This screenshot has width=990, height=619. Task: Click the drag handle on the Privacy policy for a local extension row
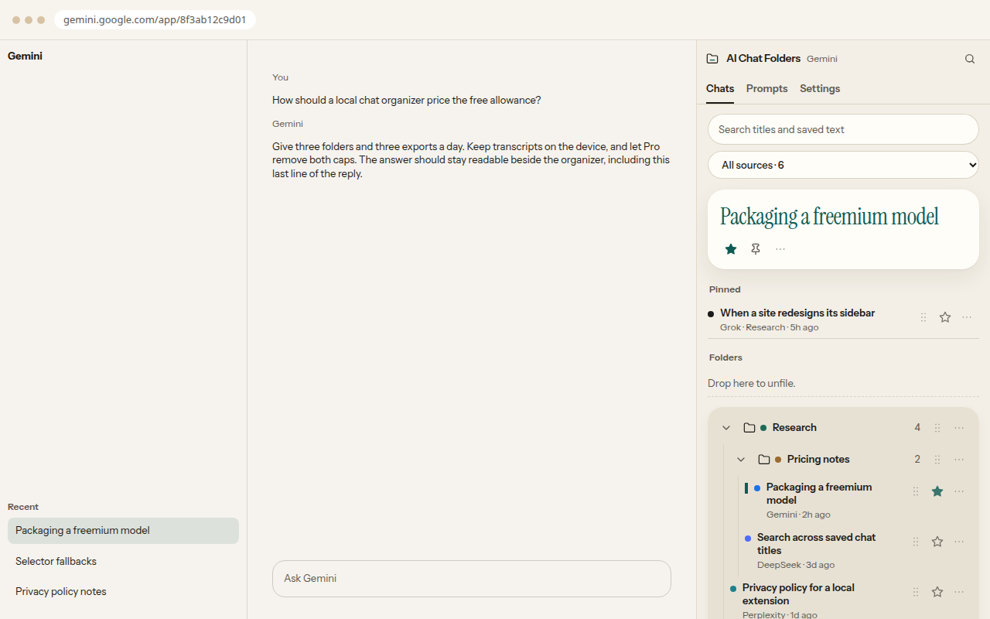coord(916,592)
